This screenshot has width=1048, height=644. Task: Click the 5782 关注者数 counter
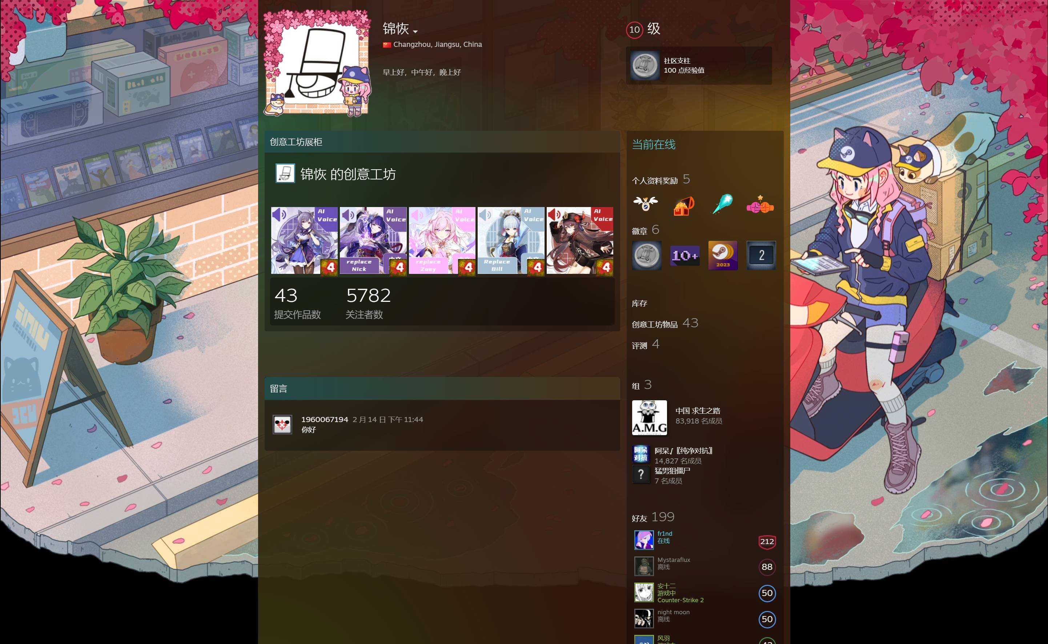pos(368,303)
